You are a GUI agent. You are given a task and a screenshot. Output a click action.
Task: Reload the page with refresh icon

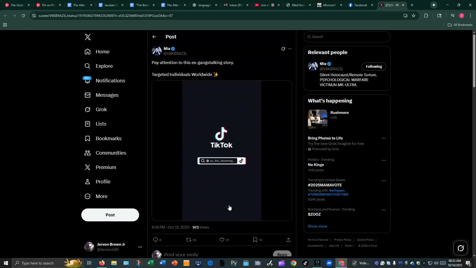tap(23, 16)
